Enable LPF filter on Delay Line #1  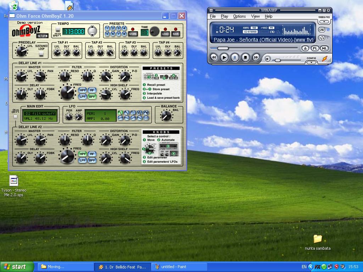click(x=83, y=96)
